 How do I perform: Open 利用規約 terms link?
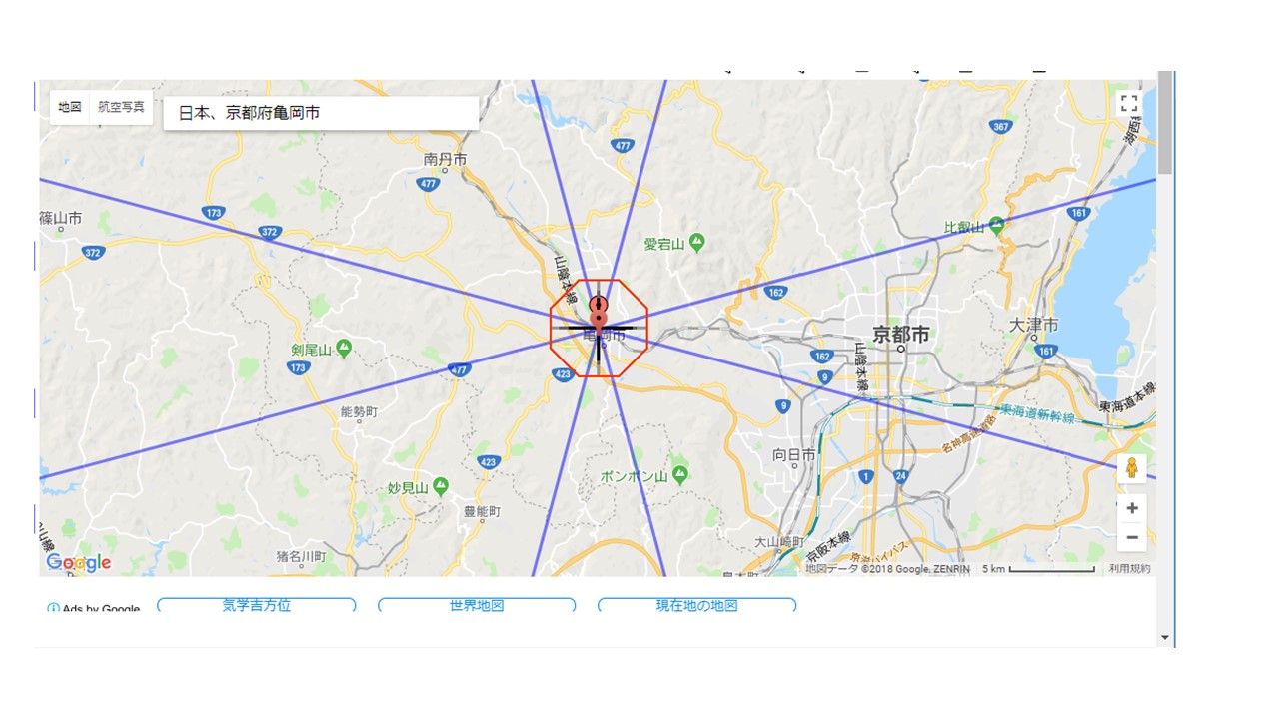tap(1129, 569)
